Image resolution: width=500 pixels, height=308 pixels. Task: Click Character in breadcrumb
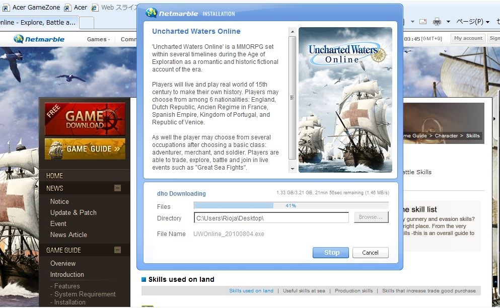click(x=446, y=135)
